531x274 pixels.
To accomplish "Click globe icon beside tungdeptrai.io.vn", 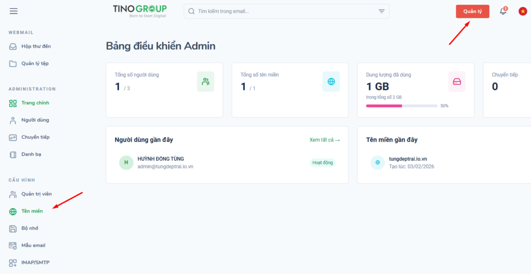I will point(378,163).
